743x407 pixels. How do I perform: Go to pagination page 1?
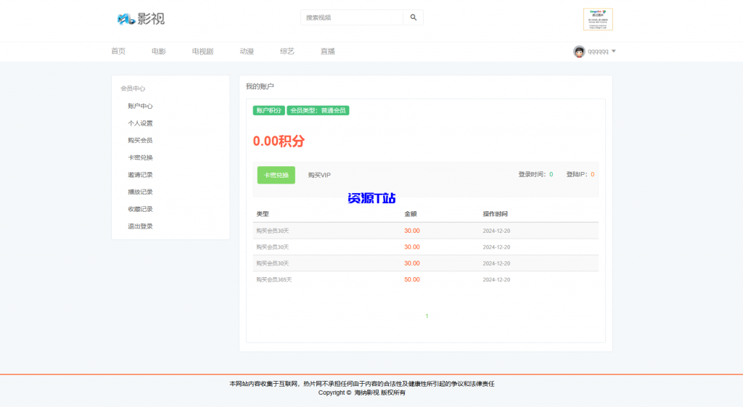(x=427, y=316)
